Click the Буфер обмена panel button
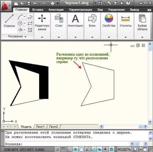 coord(142,22)
